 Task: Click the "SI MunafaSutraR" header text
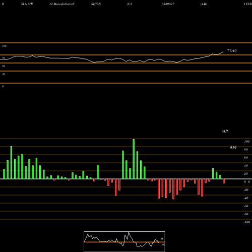pos(62,4)
